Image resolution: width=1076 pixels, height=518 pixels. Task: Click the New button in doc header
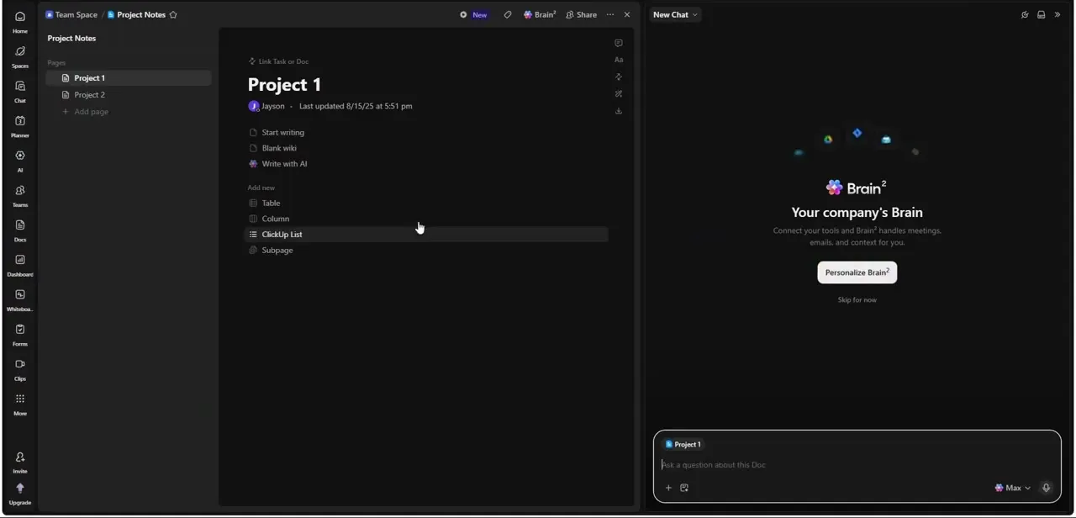click(474, 14)
